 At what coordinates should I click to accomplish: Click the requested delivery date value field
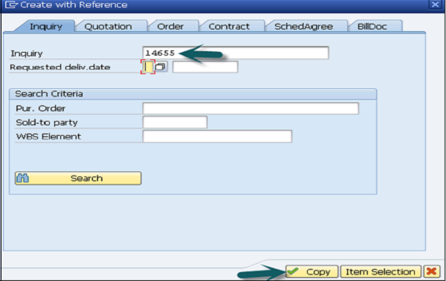[205, 67]
